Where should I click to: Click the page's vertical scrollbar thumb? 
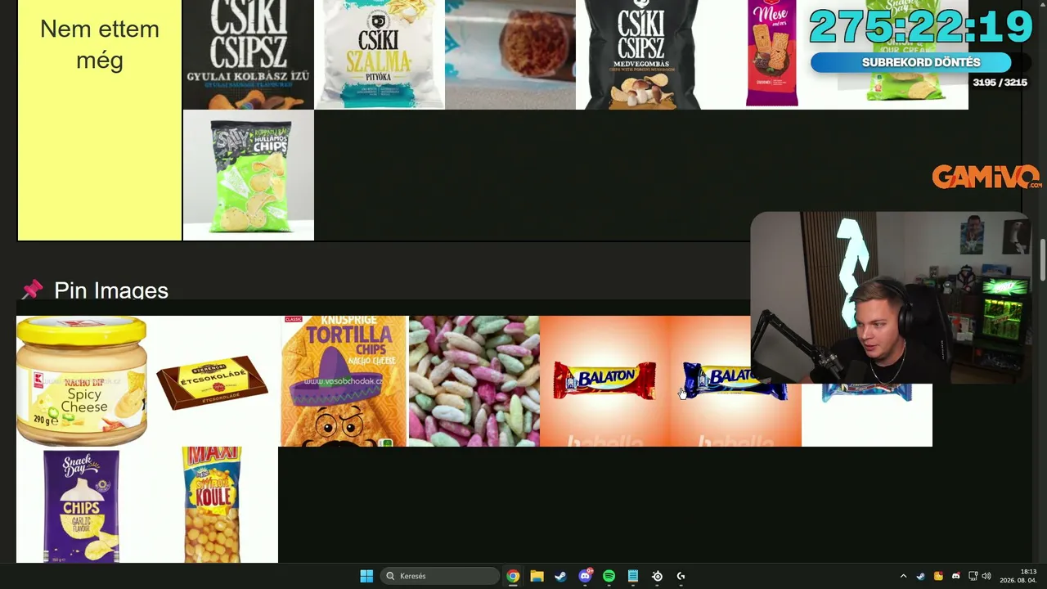(x=1043, y=261)
